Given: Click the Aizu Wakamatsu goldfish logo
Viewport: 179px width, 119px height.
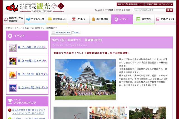Looking at the screenshot, I should coord(12,7).
